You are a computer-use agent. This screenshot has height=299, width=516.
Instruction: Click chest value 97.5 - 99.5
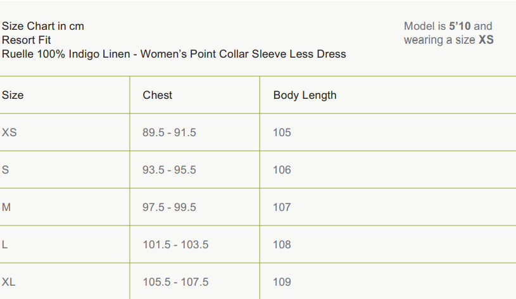[169, 207]
